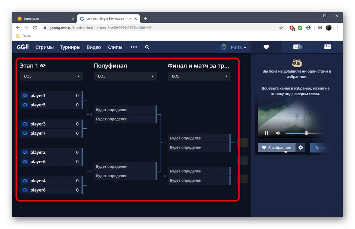Select the Lumpics Single Elimination tab
The image size is (355, 229).
pyautogui.click(x=108, y=19)
